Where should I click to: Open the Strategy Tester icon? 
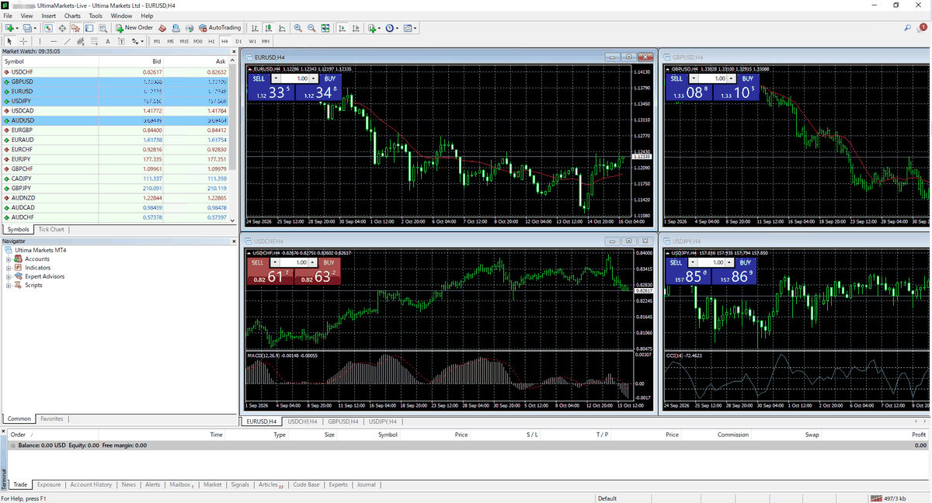coord(103,28)
